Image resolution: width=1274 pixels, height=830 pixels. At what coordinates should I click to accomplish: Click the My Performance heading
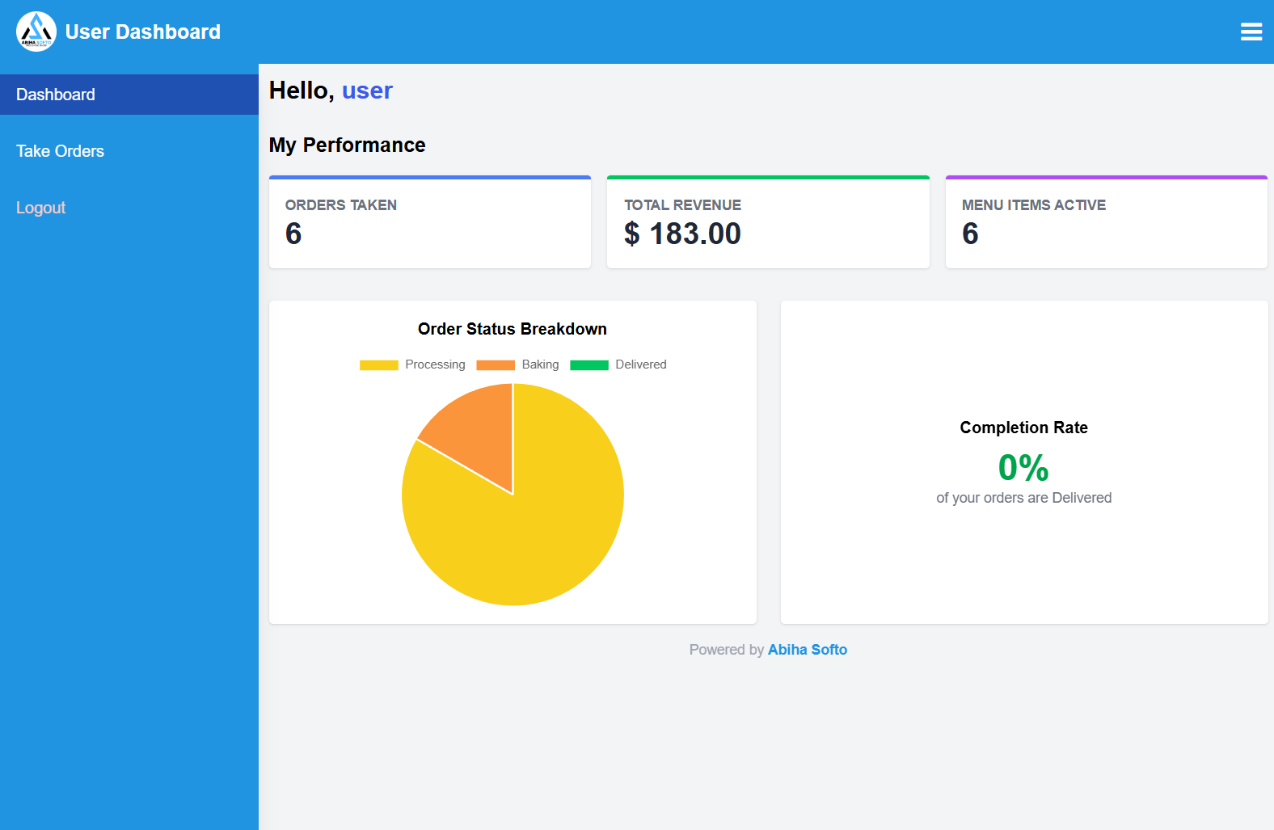[347, 145]
